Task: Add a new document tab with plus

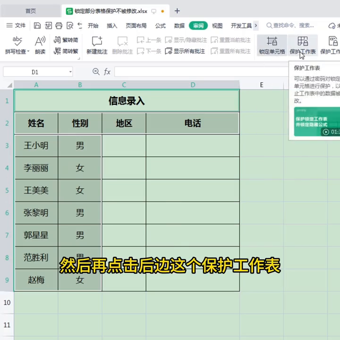Action: [177, 11]
